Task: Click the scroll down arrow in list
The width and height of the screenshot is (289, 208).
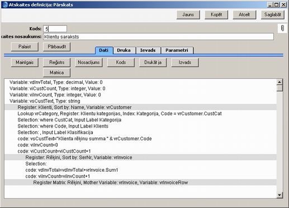Action: click(279, 195)
